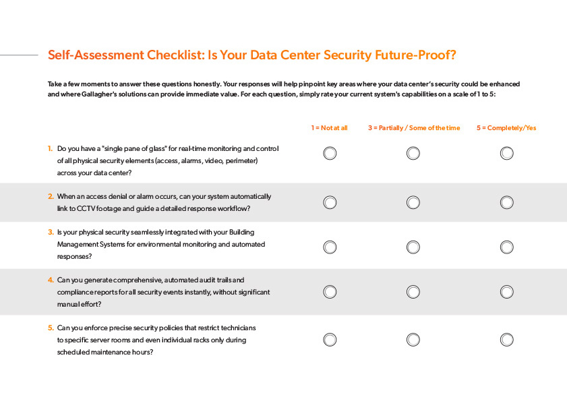Viewport: 567px width, 401px height.
Task: Click the Self-Assessment Checklist heading
Action: [x=256, y=55]
